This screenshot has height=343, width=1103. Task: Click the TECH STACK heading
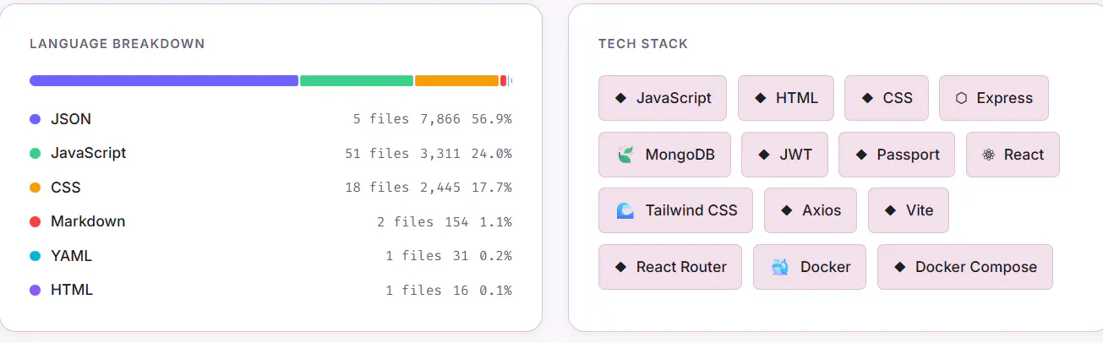coord(643,43)
